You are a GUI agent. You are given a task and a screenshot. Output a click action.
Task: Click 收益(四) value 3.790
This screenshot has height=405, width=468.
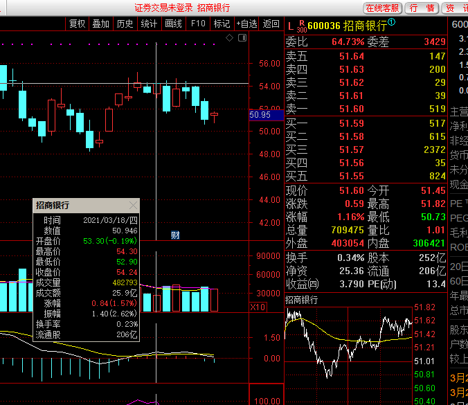click(x=352, y=284)
